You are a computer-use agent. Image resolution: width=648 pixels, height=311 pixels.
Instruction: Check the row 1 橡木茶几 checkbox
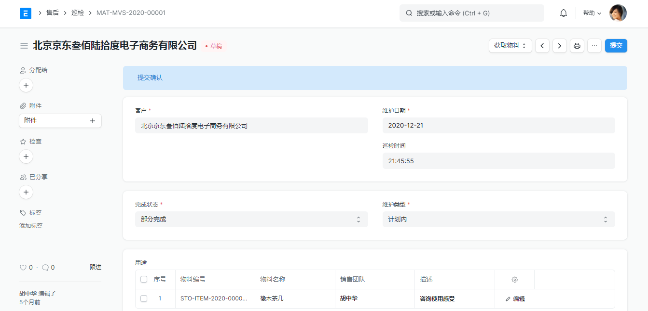coord(144,298)
